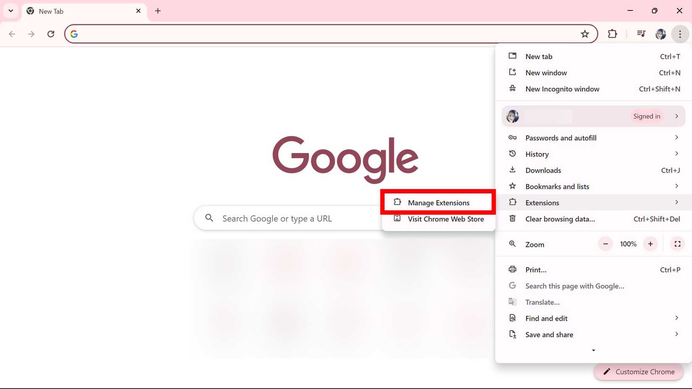
Task: Increase zoom level with the plus control
Action: point(650,244)
